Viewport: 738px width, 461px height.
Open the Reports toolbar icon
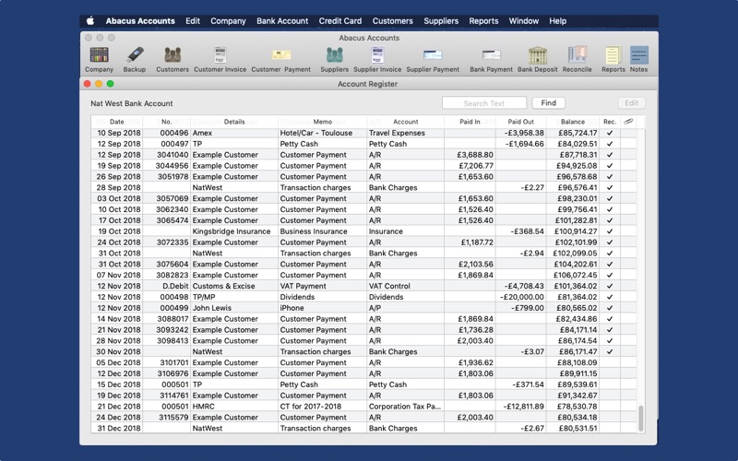(x=613, y=55)
